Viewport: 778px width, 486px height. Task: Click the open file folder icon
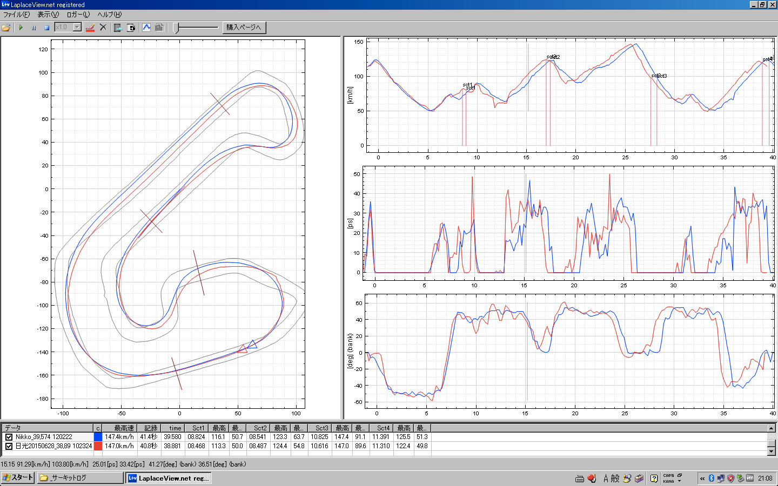click(6, 28)
